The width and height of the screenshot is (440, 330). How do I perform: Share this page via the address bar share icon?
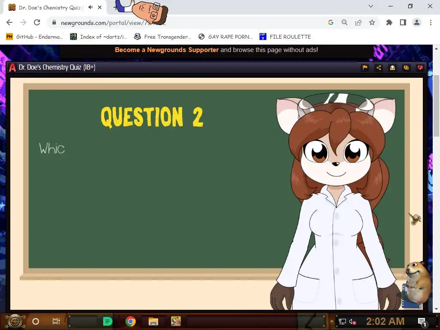pos(358,22)
